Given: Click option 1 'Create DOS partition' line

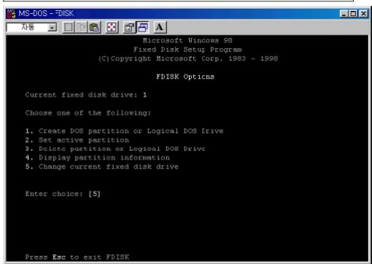Looking at the screenshot, I should coord(124,131).
